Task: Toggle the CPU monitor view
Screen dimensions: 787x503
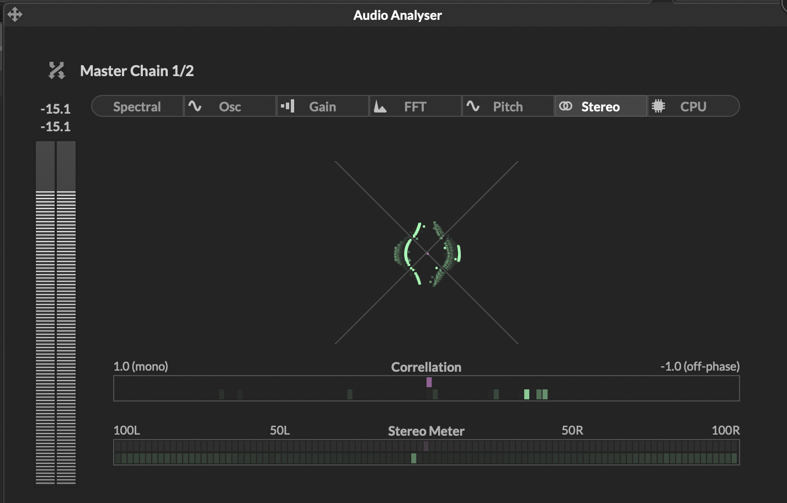Action: pyautogui.click(x=694, y=106)
